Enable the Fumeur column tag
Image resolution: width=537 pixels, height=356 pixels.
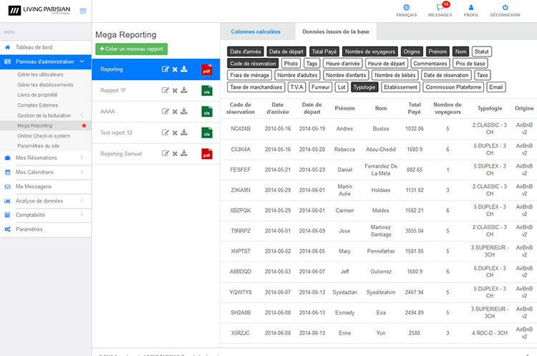pos(321,87)
